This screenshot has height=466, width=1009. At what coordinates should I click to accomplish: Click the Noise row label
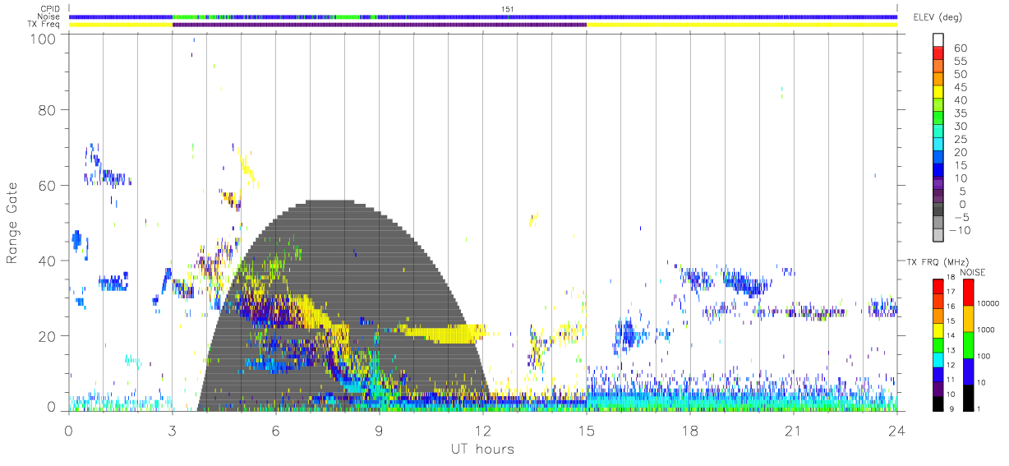click(x=50, y=16)
